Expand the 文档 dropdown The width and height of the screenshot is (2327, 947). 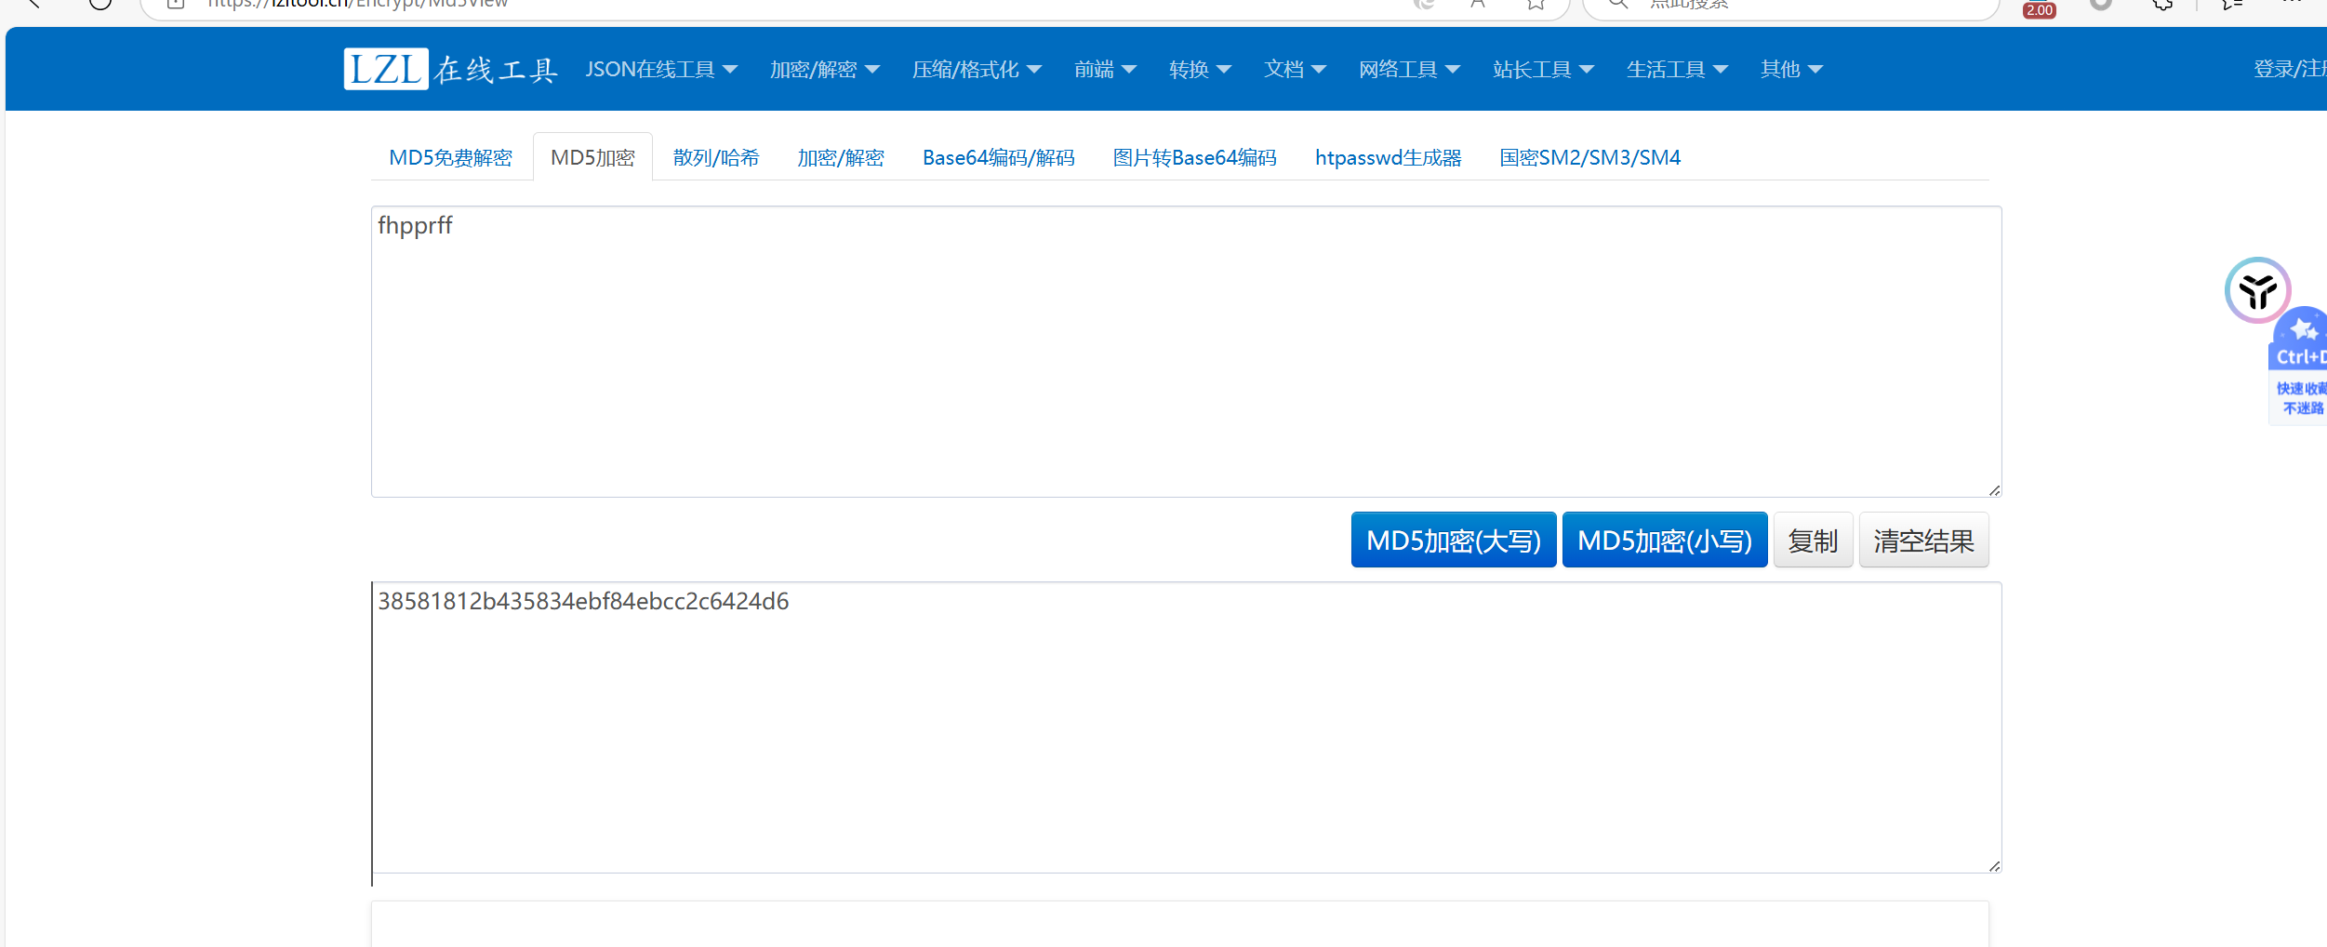click(1296, 70)
